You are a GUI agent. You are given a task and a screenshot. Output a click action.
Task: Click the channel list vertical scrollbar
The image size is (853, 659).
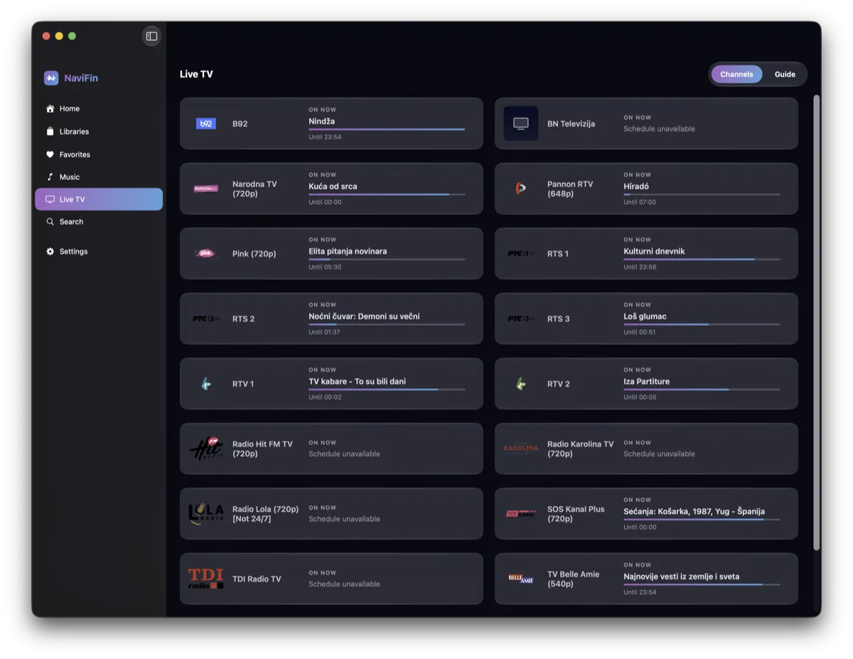[817, 322]
